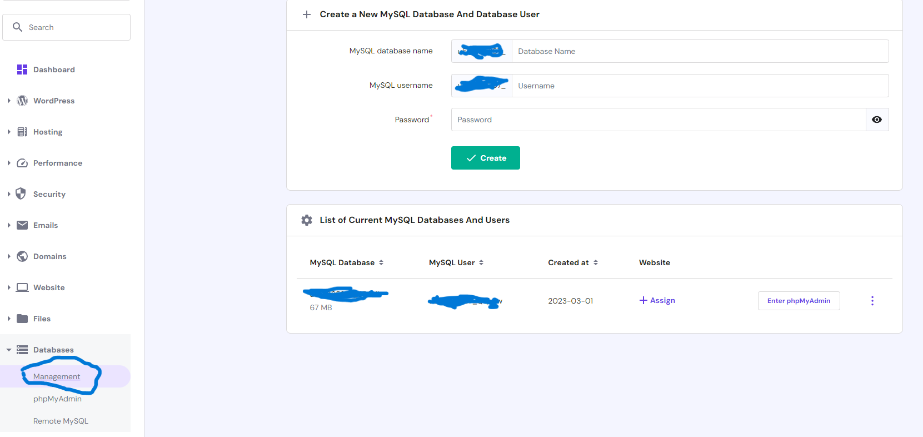Image resolution: width=923 pixels, height=437 pixels.
Task: Click the MySQL database name label
Action: click(x=391, y=51)
